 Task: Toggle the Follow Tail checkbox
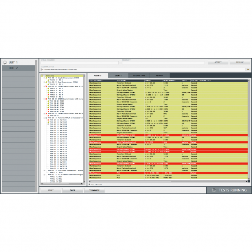click(x=89, y=184)
